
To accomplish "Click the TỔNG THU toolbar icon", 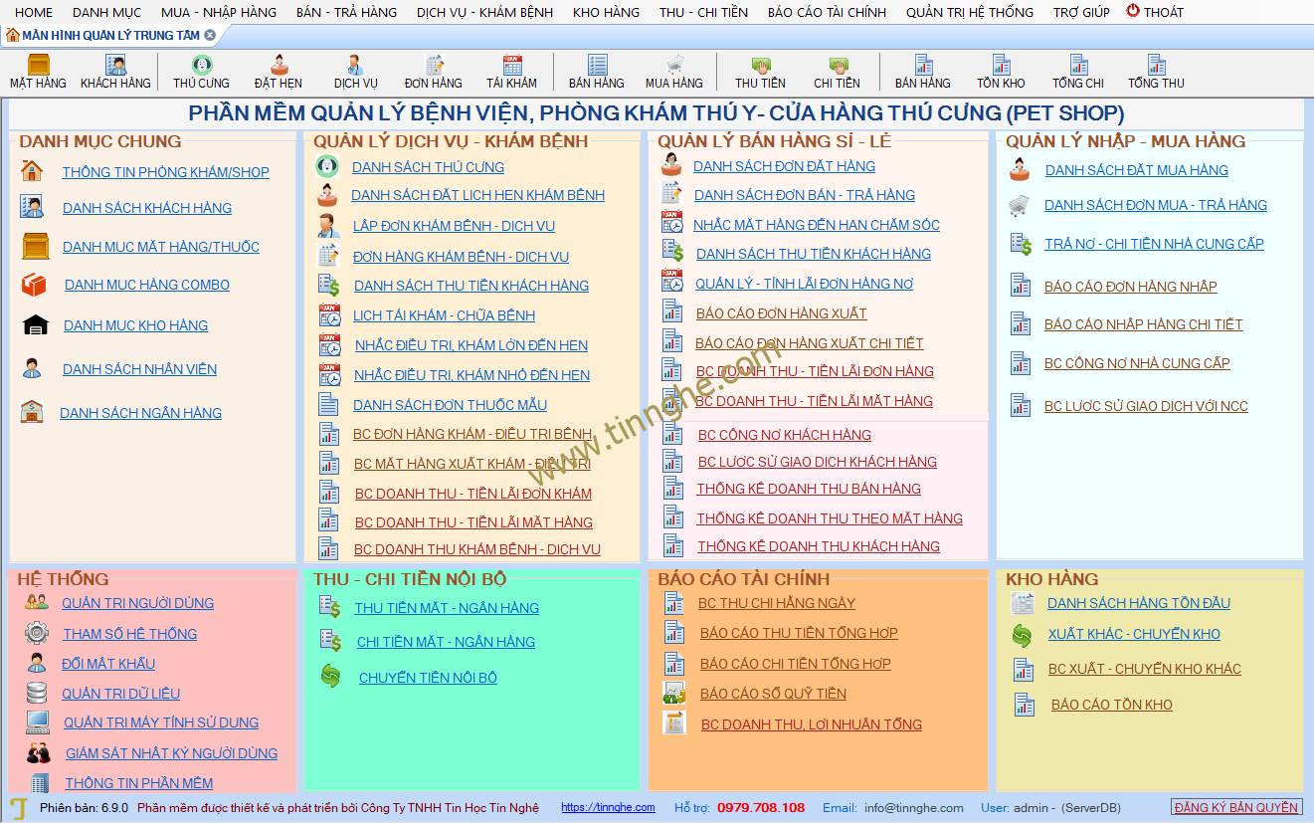I will click(x=1156, y=67).
